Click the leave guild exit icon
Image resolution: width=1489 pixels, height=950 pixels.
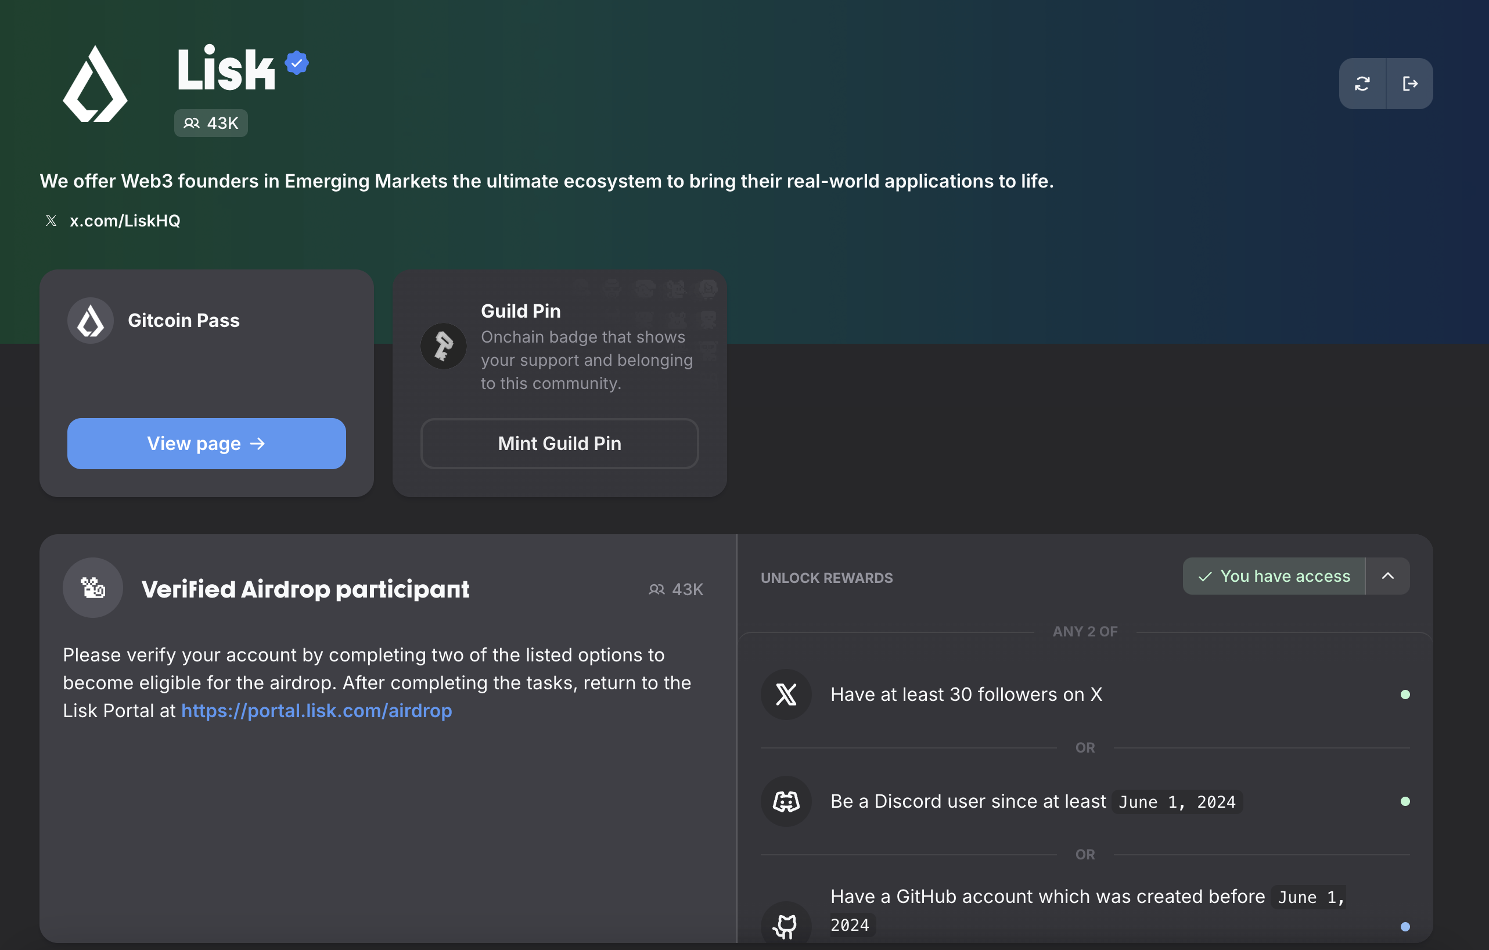[1410, 84]
